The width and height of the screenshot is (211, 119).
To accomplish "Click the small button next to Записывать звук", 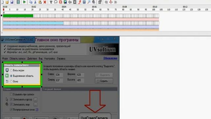I will (36, 104).
